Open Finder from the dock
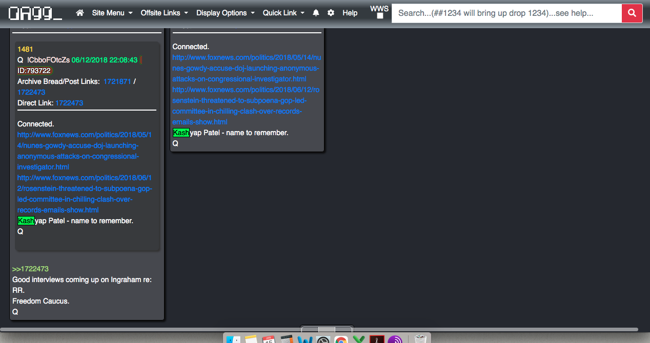This screenshot has height=343, width=650. 234,340
